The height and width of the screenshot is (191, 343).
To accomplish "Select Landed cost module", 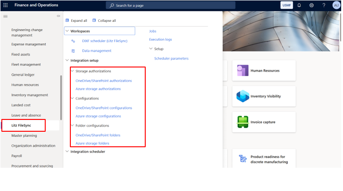I will click(x=21, y=105).
